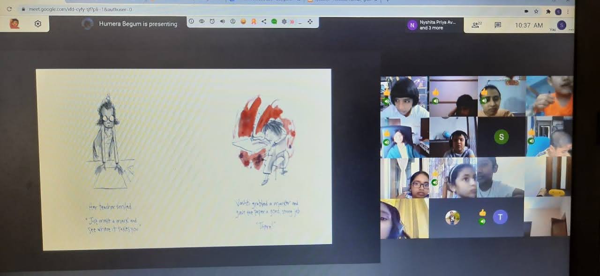This screenshot has height=276, width=600.
Task: Select the green S participant tile
Action: point(501,137)
